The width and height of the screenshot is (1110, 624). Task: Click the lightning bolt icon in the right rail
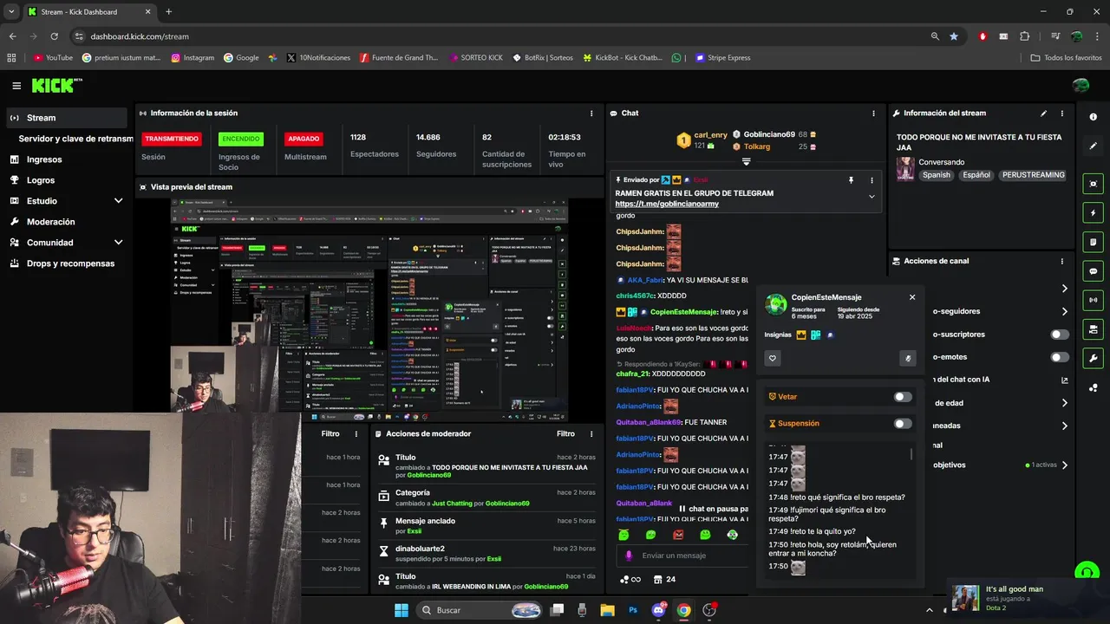pyautogui.click(x=1093, y=213)
